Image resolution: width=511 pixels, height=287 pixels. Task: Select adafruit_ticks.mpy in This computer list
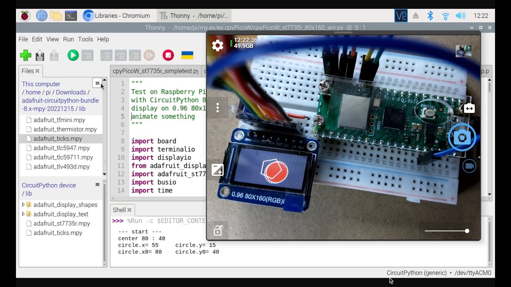click(x=58, y=139)
